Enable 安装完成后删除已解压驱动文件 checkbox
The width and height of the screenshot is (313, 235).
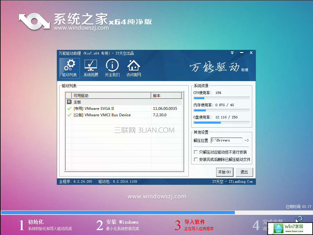(x=196, y=159)
